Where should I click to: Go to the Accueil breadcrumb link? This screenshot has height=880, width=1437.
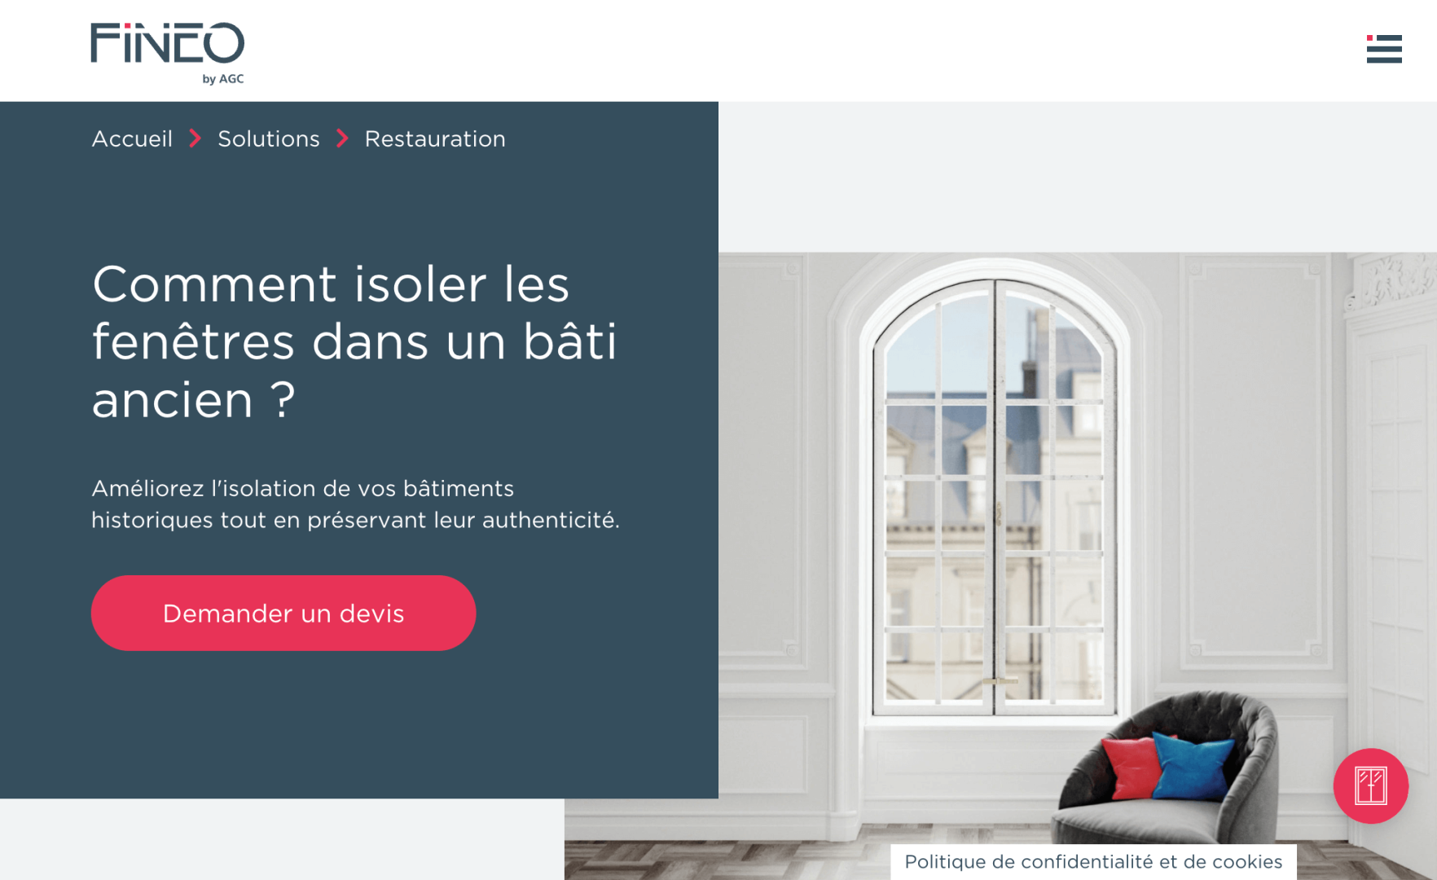tap(132, 139)
